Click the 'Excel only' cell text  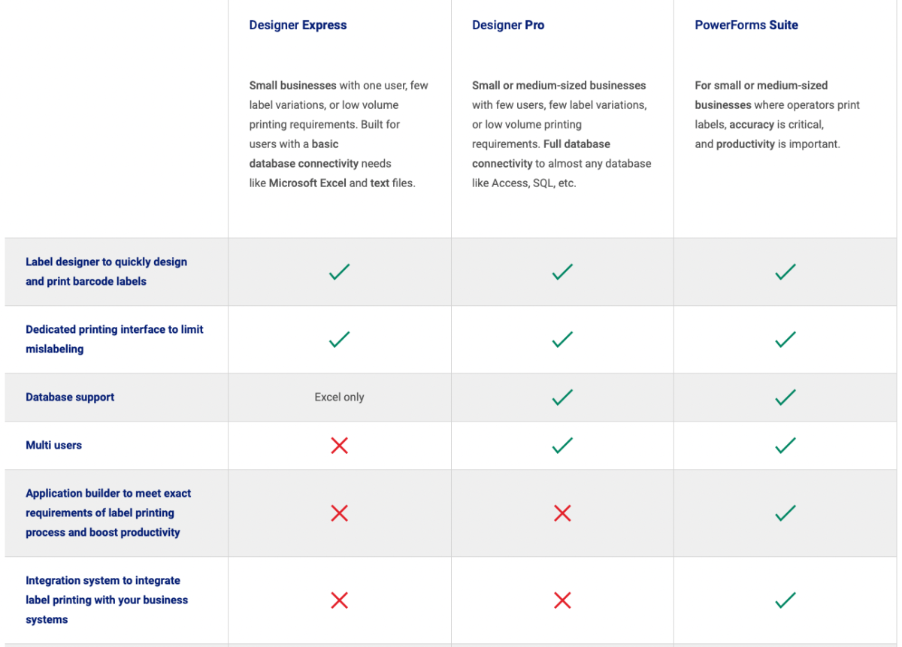(339, 398)
